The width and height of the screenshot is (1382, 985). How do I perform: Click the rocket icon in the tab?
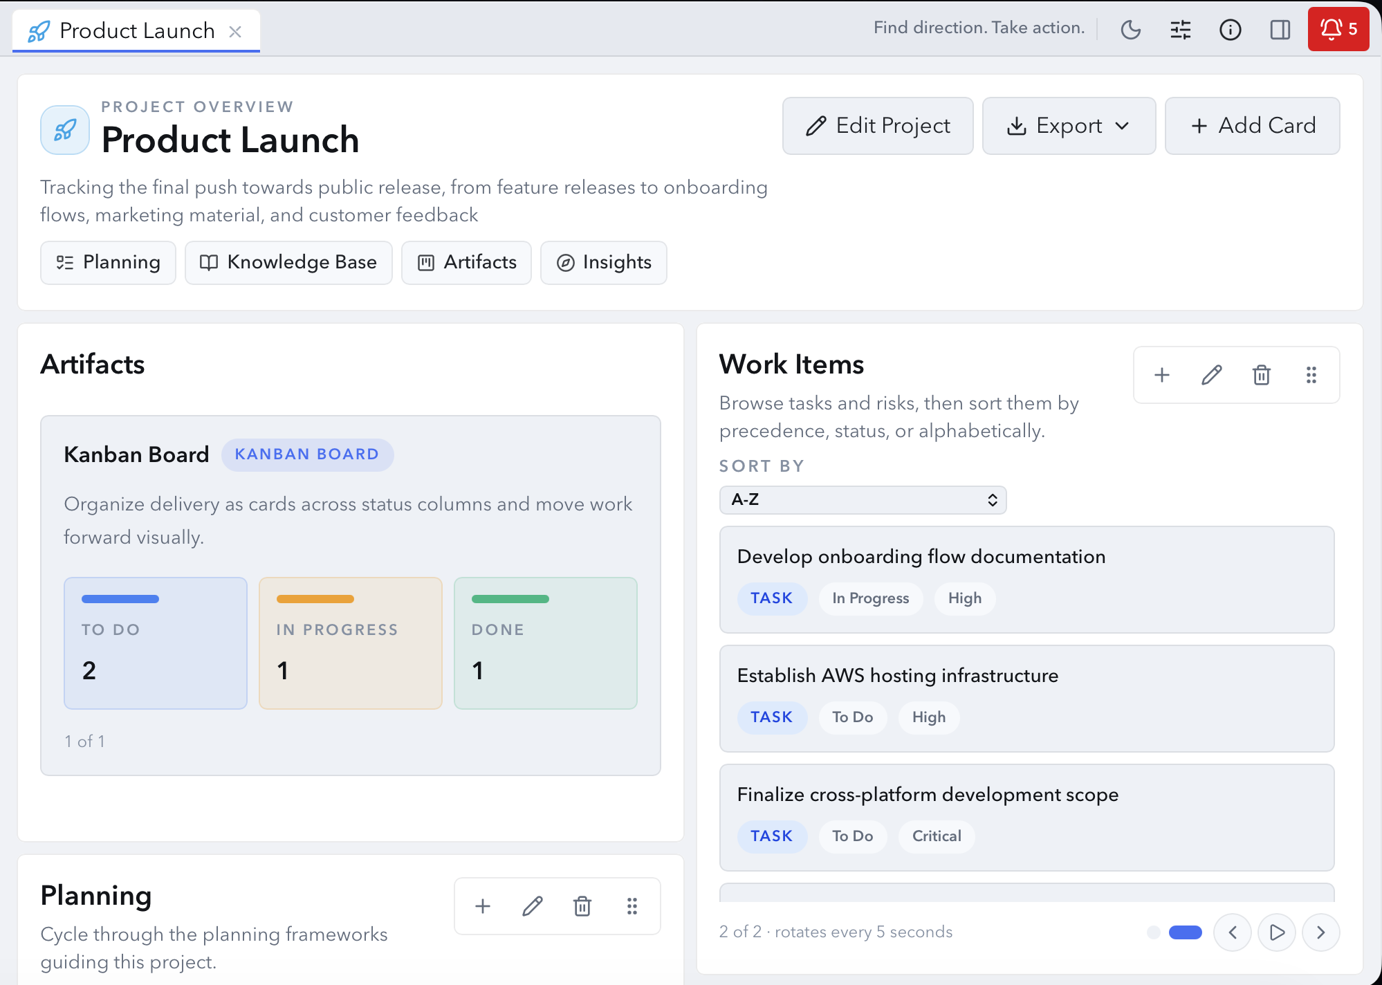pyautogui.click(x=39, y=31)
